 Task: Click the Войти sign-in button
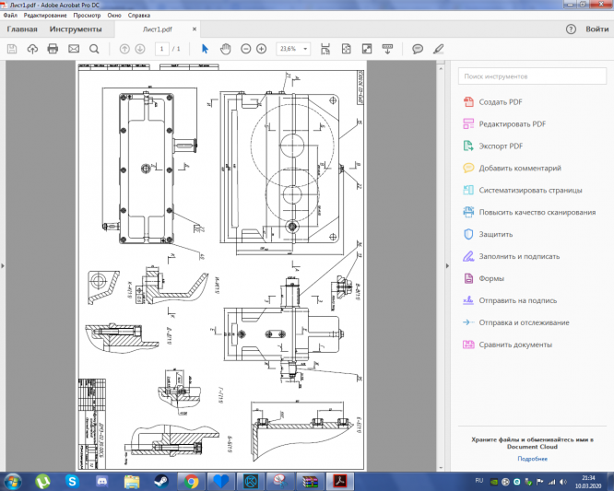[596, 29]
